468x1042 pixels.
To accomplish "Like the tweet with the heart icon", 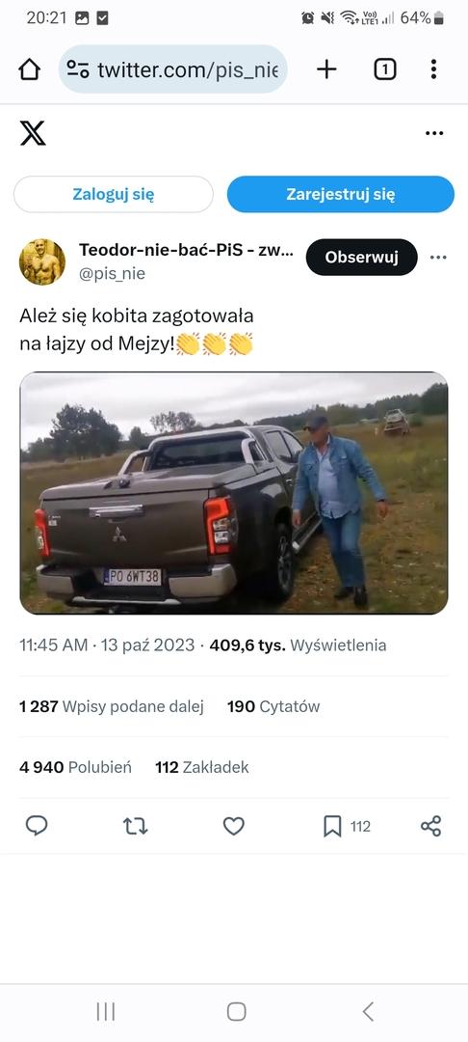I will [x=233, y=826].
